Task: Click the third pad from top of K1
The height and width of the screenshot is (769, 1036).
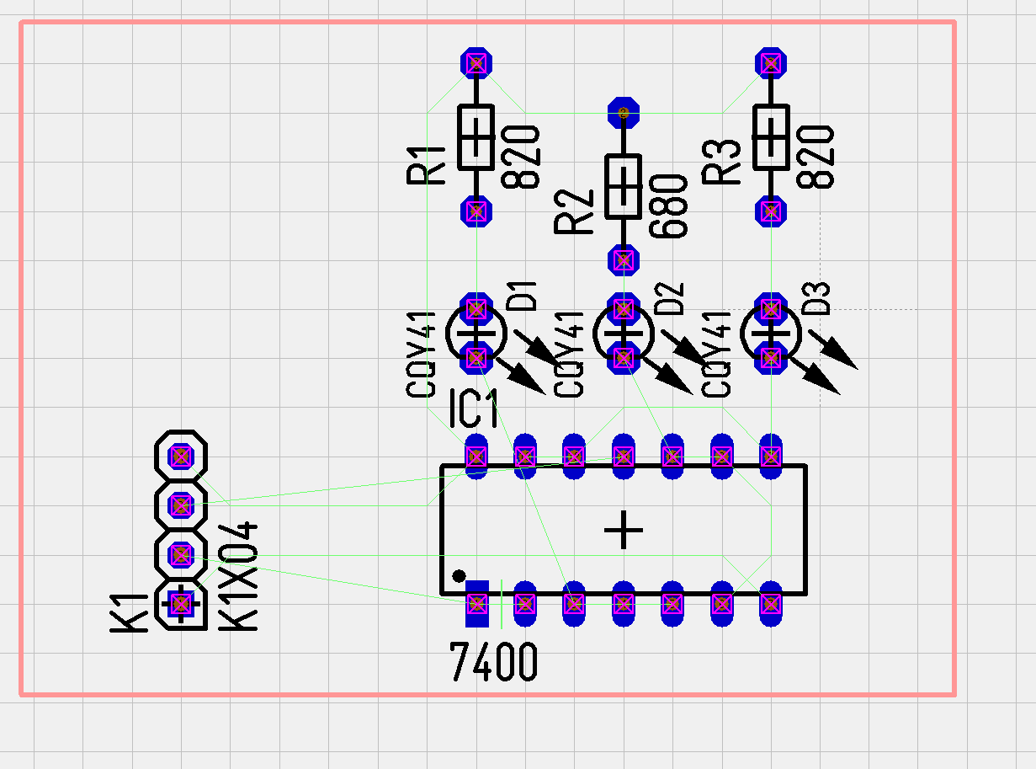Action: tap(181, 555)
